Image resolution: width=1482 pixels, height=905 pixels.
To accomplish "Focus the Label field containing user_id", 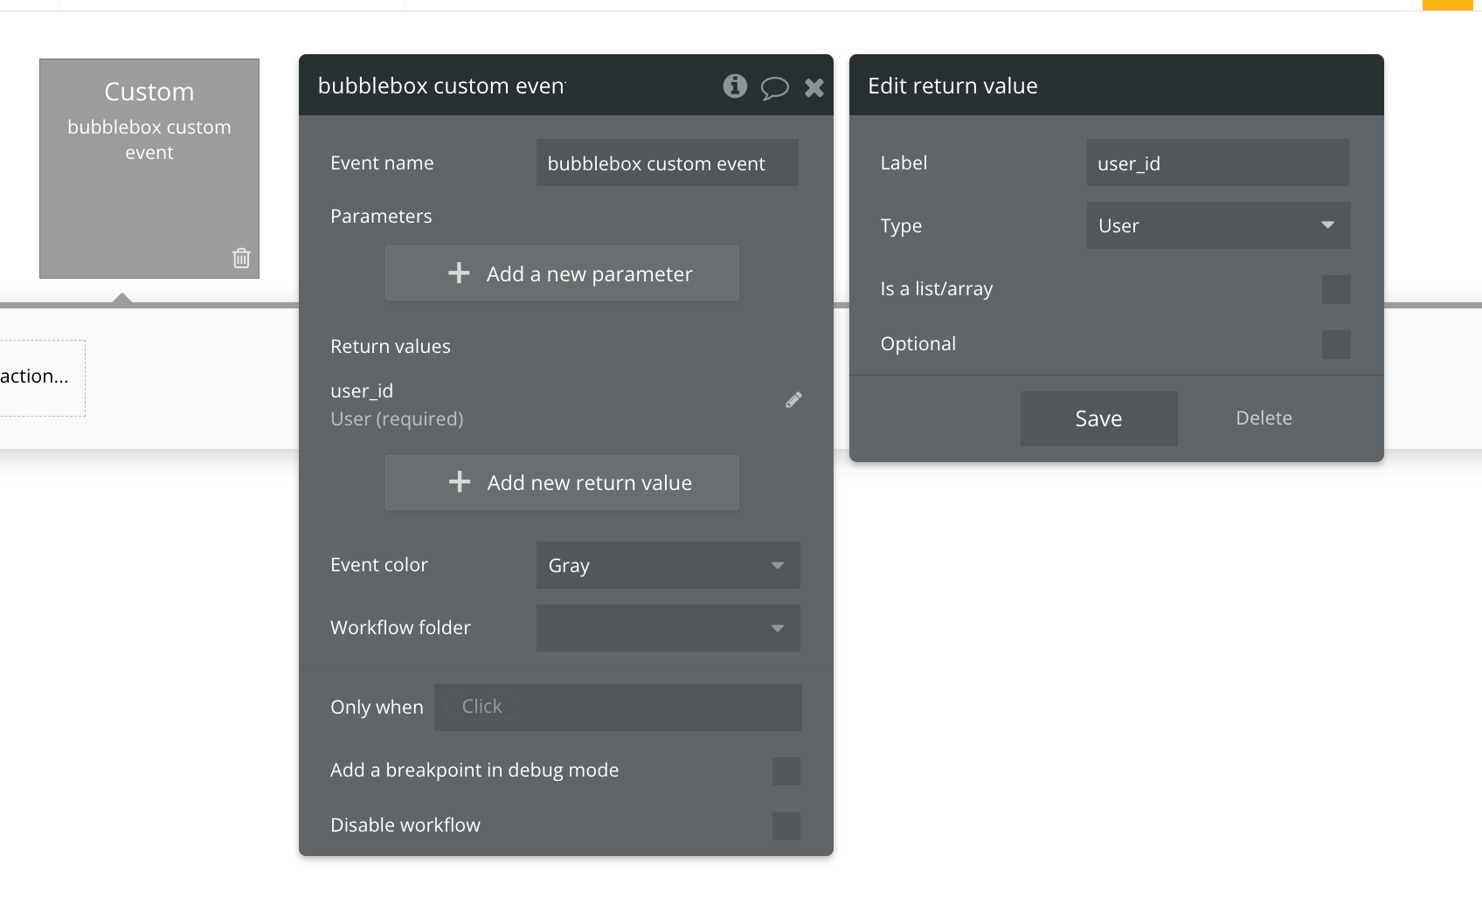I will [x=1217, y=163].
